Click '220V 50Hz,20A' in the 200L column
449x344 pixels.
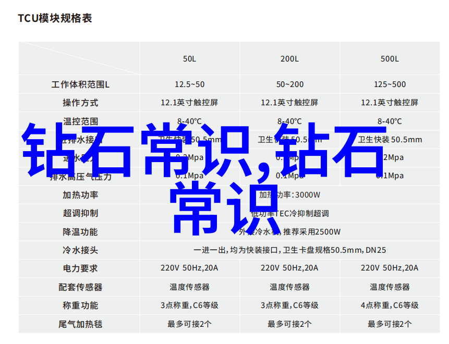tap(289, 268)
